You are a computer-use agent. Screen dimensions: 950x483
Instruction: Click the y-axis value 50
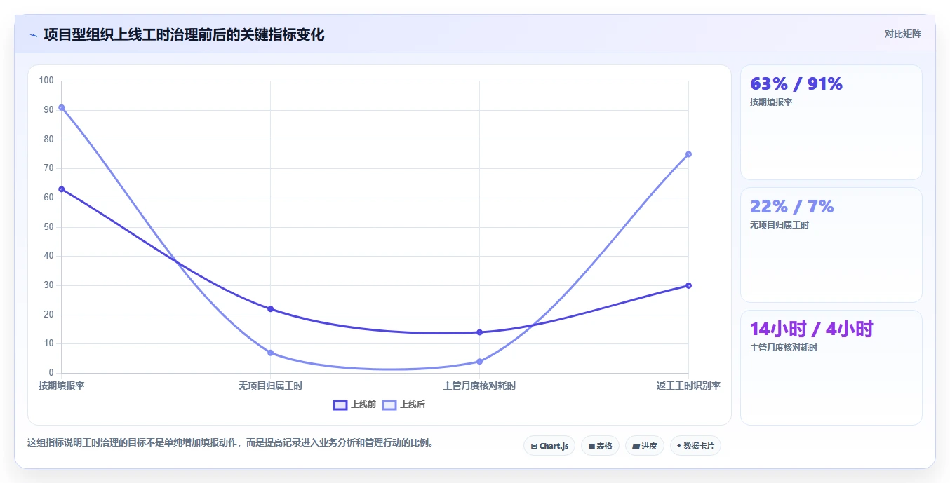[x=48, y=227]
